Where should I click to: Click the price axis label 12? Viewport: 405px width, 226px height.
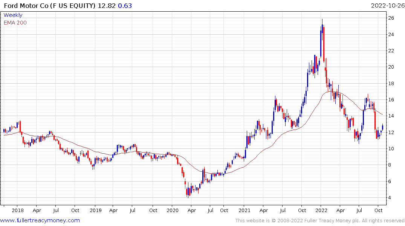[391, 133]
